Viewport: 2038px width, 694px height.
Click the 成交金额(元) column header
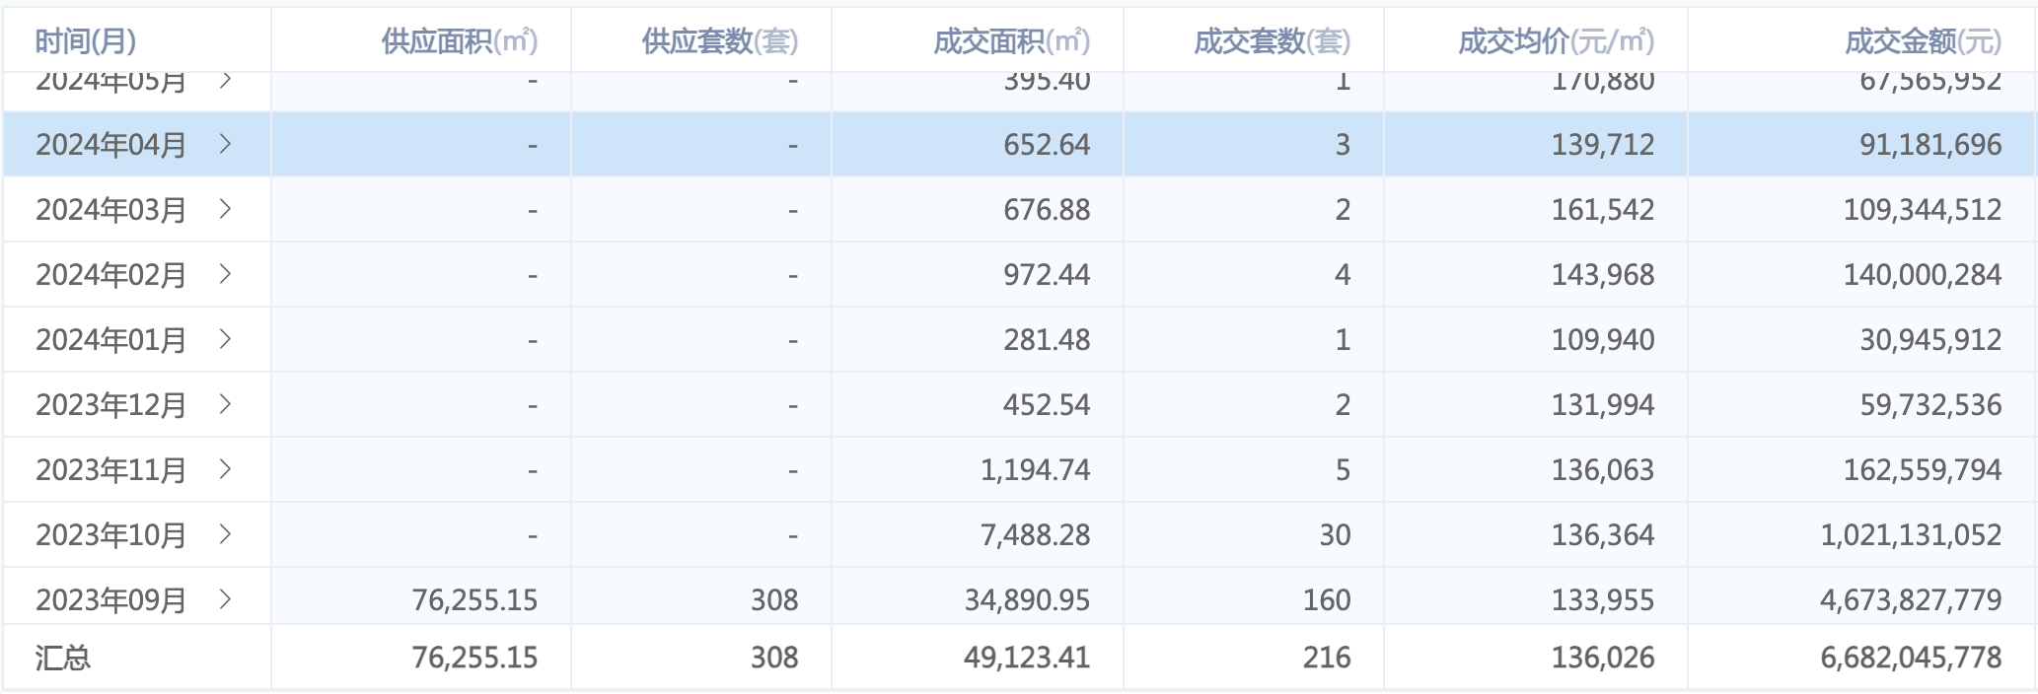coord(1923,41)
